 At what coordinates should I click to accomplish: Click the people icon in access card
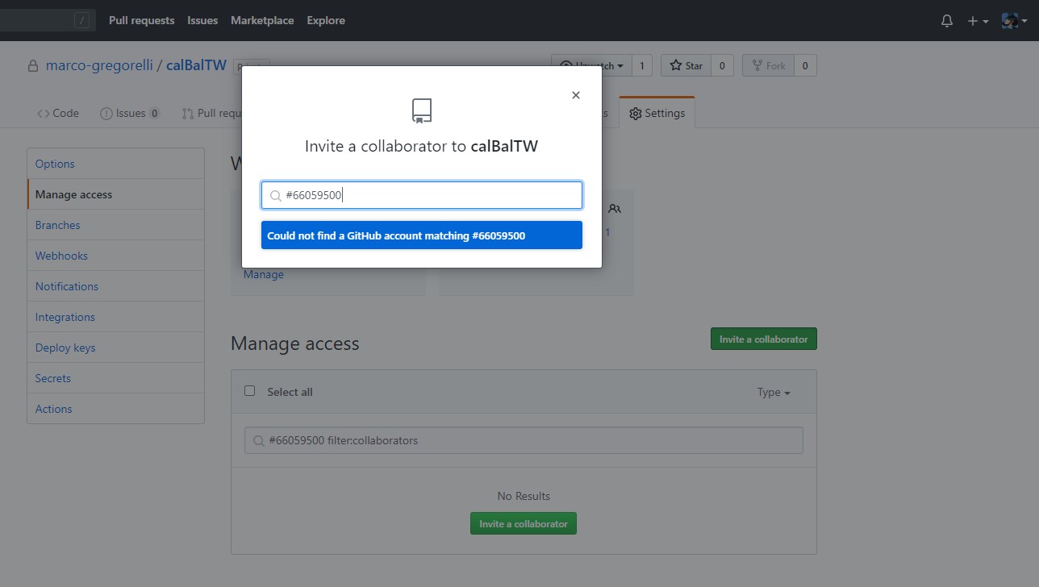pyautogui.click(x=615, y=209)
